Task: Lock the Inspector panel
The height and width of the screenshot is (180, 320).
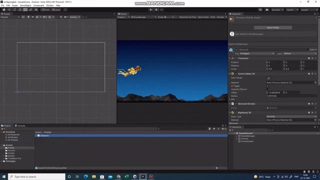Action: coord(314,14)
